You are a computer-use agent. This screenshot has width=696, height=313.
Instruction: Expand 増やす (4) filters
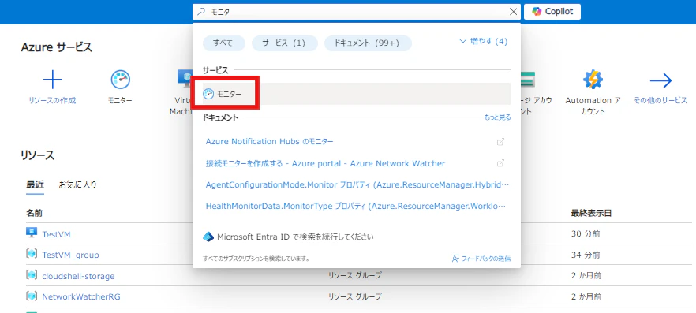(x=484, y=41)
